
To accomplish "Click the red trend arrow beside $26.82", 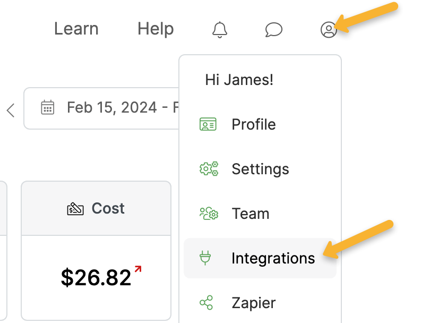I will [138, 269].
